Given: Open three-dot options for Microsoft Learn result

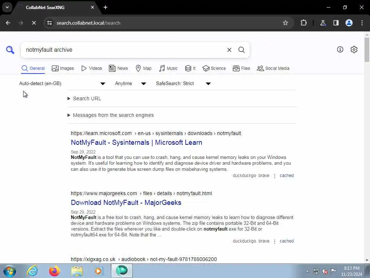Looking at the screenshot, I should coord(275,176).
